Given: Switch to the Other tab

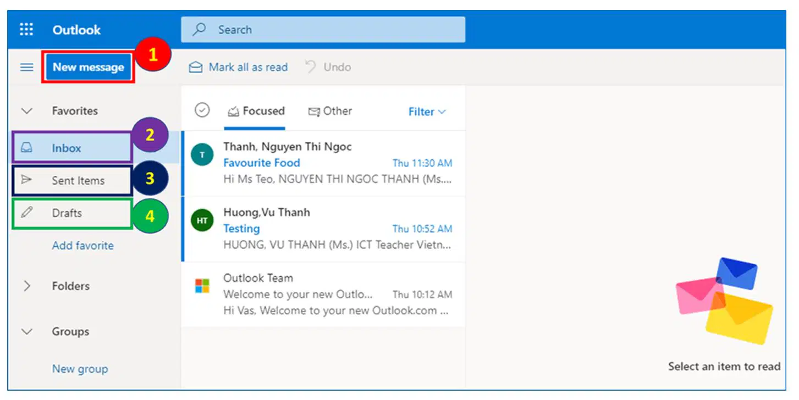Looking at the screenshot, I should [x=330, y=111].
